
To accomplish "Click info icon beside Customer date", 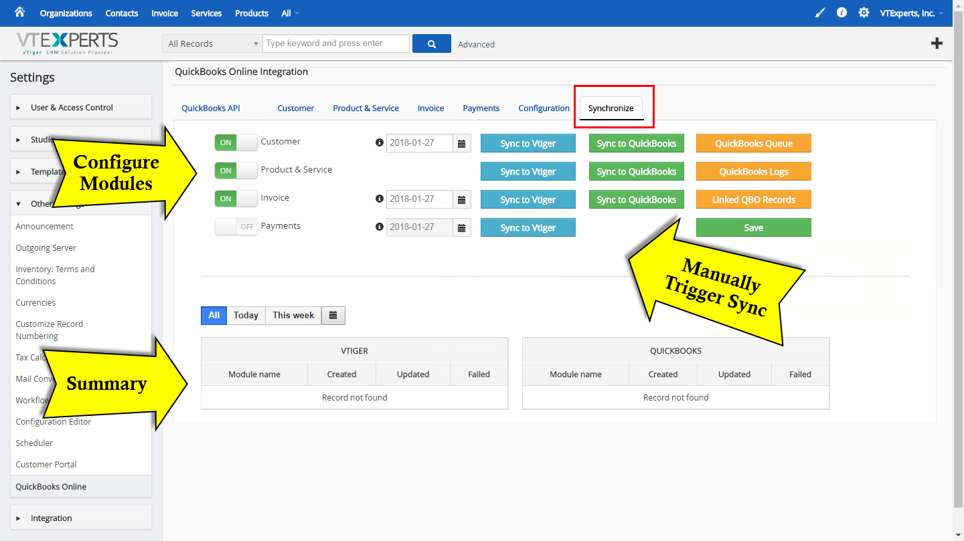I will click(380, 143).
